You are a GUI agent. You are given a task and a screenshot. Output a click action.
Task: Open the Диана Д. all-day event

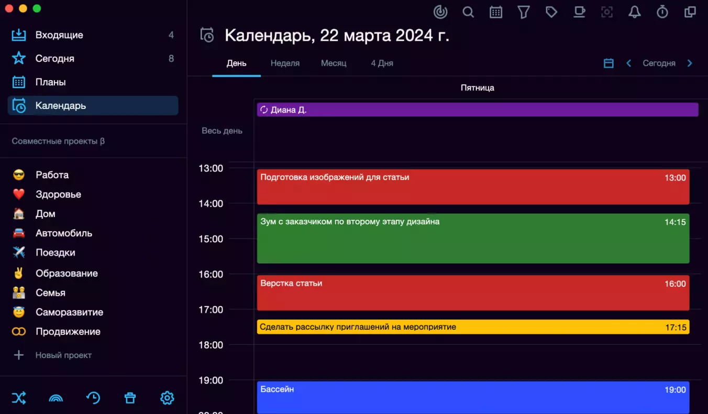(x=478, y=109)
